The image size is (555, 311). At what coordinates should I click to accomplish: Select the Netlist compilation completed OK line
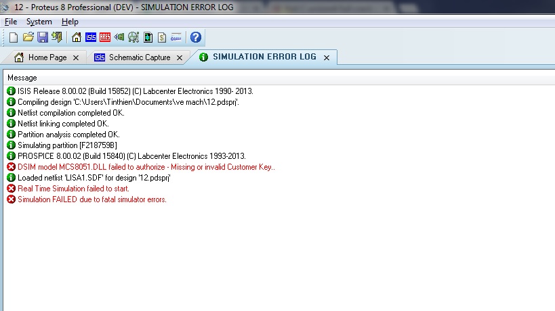[x=70, y=113]
